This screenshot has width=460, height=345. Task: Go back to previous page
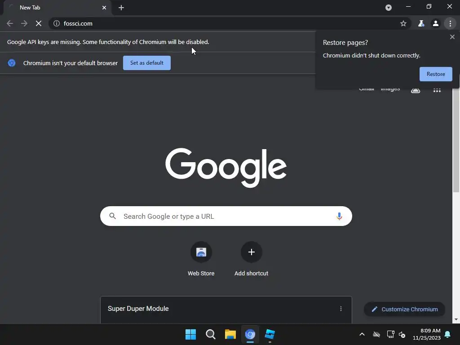pos(10,23)
